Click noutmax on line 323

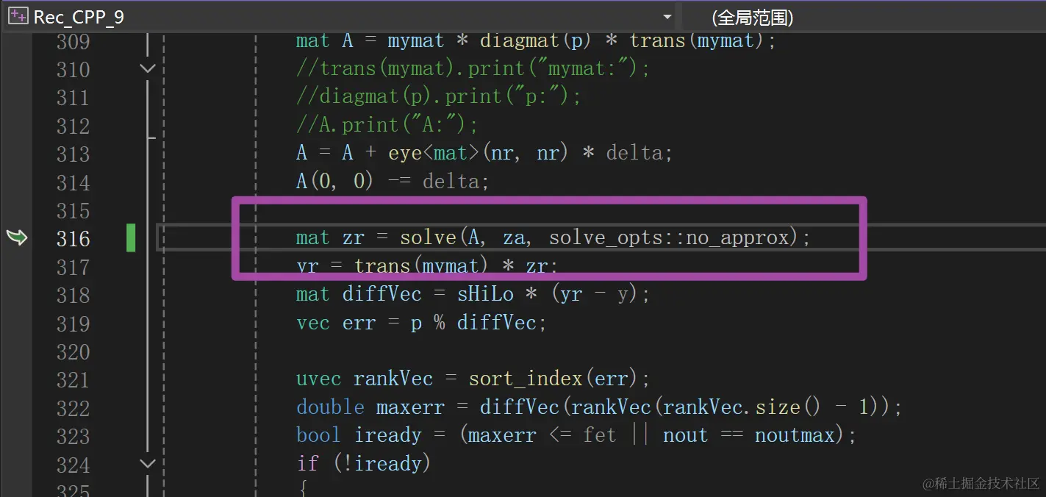click(x=795, y=435)
